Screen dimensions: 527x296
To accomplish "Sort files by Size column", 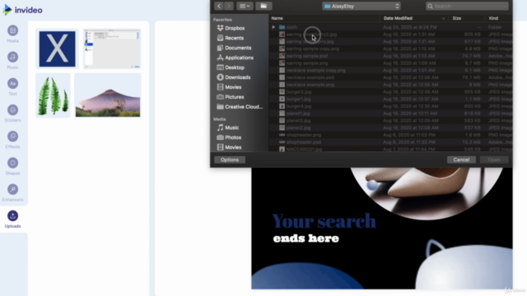I will tap(457, 18).
